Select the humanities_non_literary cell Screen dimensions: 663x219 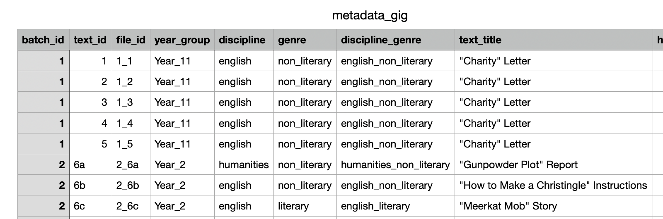(395, 165)
